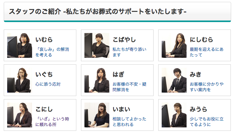This screenshot has width=233, height=133.
Task: Open にしむら staff photo thumbnail
Action: click(x=174, y=45)
